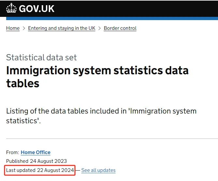Click the From: label beside Home Office

[x=12, y=152]
